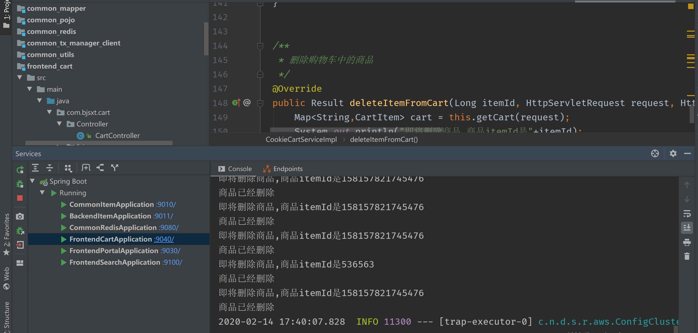This screenshot has width=698, height=333.
Task: Select the common_redis module
Action: point(51,31)
